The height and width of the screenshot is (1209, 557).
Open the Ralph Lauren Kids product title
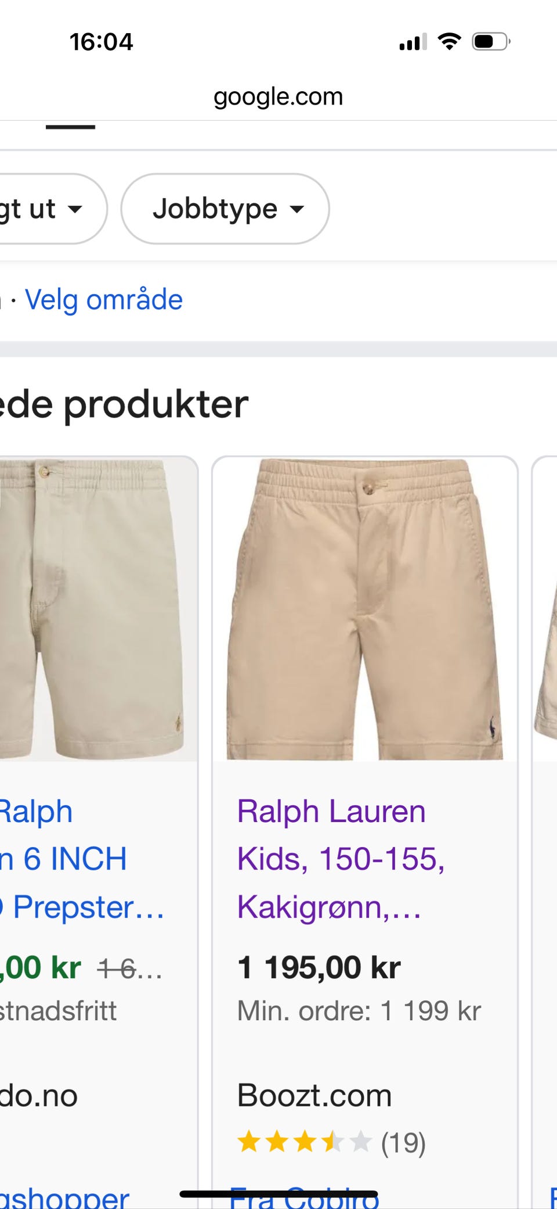[x=341, y=859]
